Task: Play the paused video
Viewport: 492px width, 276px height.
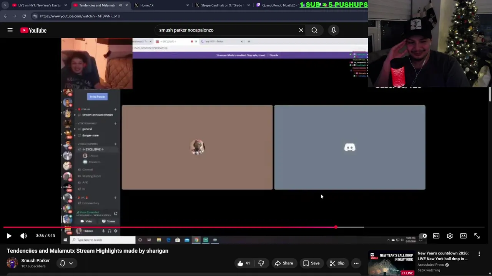Action: click(x=9, y=236)
